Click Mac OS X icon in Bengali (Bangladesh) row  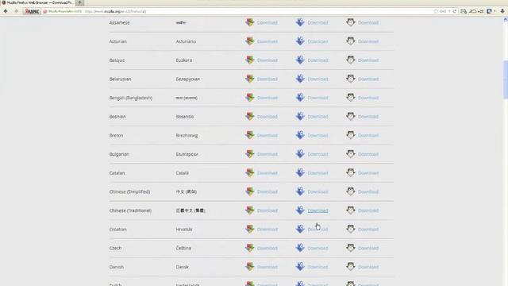point(300,98)
